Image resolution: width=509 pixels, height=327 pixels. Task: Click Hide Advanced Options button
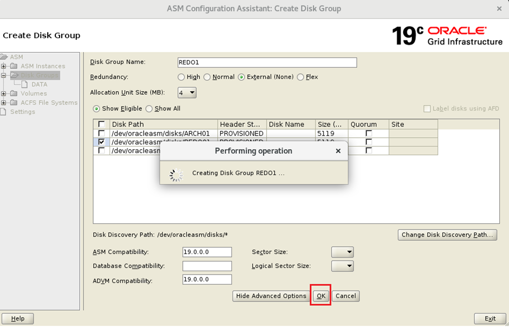[271, 296]
